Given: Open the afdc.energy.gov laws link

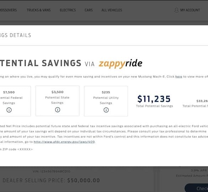Looking at the screenshot, I should pos(64,142).
